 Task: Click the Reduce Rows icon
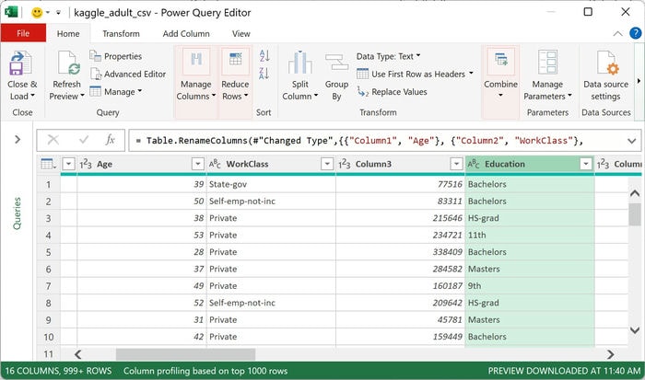click(x=235, y=62)
